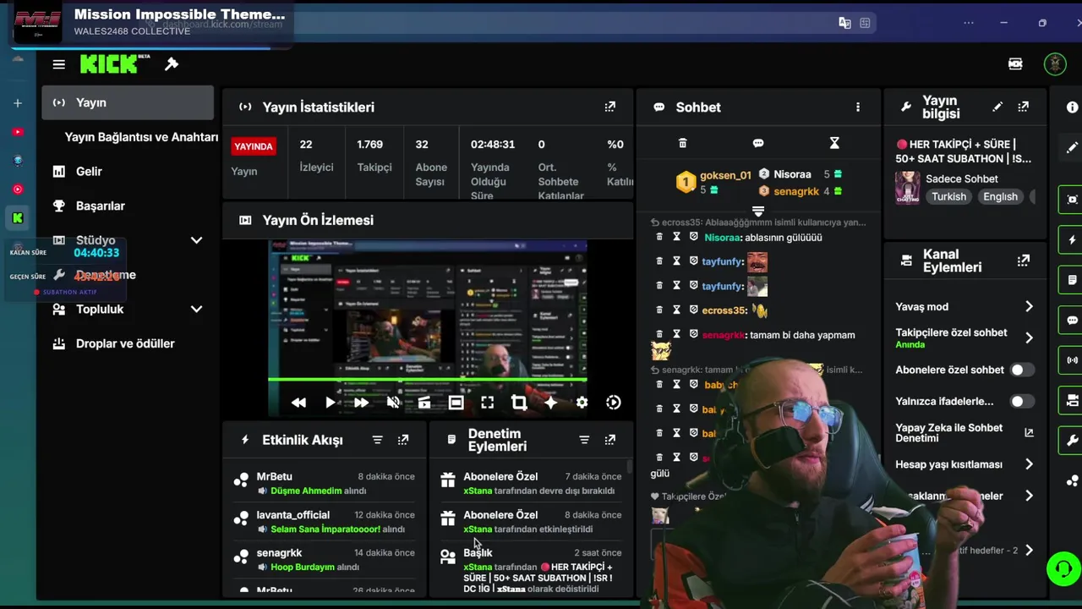Pop out the Denetim Eylemleri panel
This screenshot has height=609, width=1082.
coord(610,440)
